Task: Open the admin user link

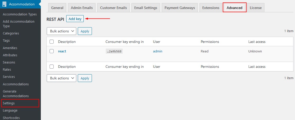Action: click(158, 51)
